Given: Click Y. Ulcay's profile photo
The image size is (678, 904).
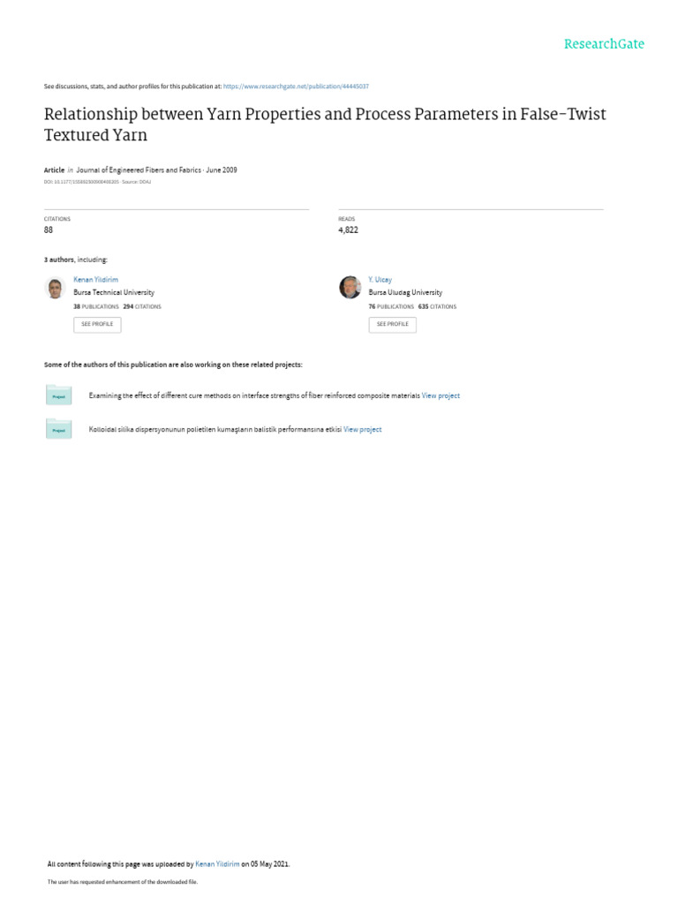Looking at the screenshot, I should tap(350, 288).
